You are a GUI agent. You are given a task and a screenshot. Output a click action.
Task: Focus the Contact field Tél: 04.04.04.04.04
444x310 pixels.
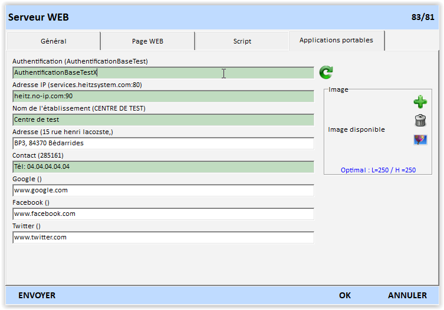tap(163, 166)
